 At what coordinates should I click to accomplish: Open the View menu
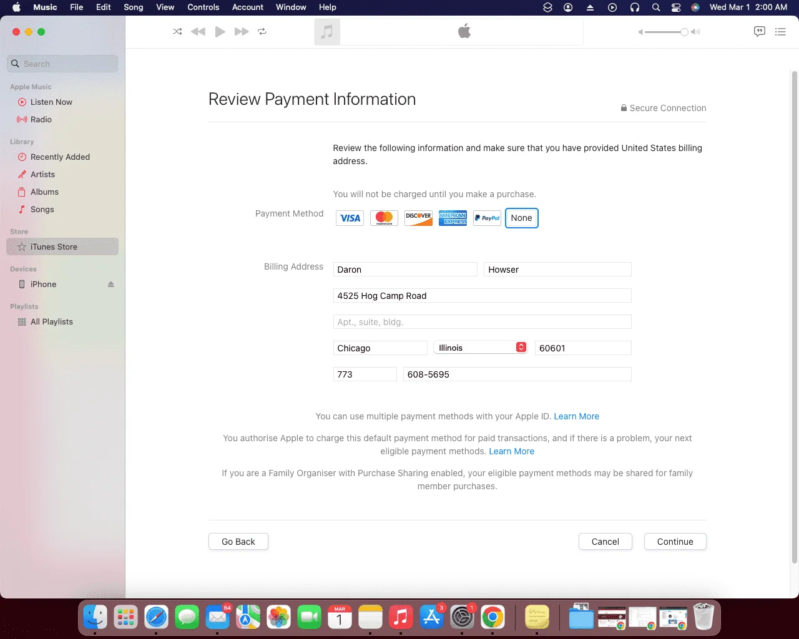165,7
